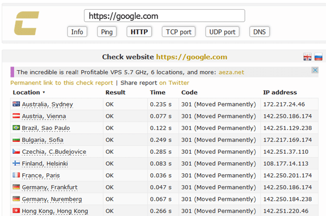This screenshot has width=326, height=216.
Task: Open the TCP port check
Action: 179,32
